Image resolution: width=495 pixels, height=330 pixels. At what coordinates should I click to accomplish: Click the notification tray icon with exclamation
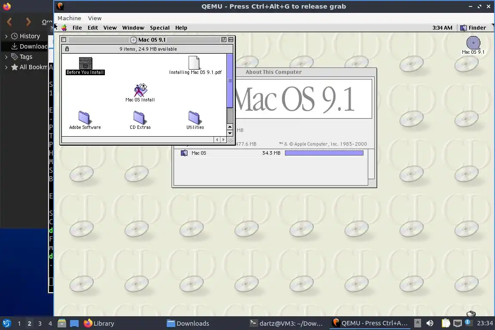pos(468,323)
